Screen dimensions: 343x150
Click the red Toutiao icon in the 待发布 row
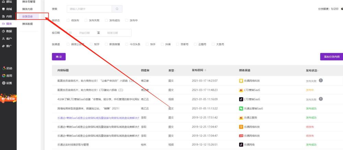tap(241, 136)
